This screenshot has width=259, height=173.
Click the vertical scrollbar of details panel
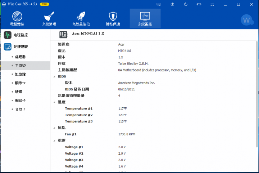[x=256, y=94]
